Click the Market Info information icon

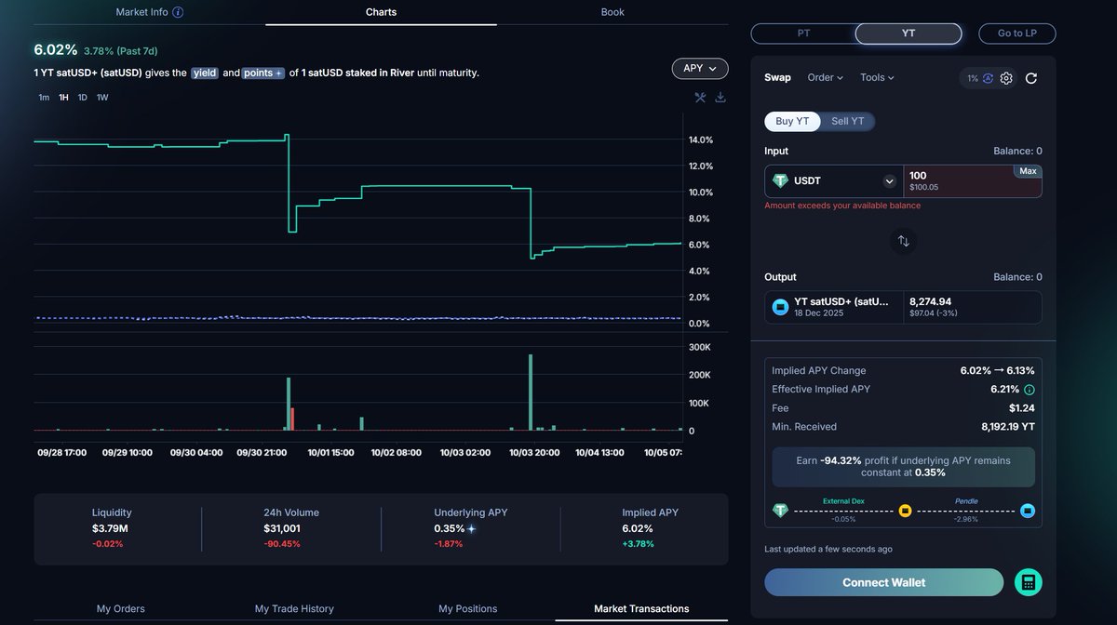178,12
